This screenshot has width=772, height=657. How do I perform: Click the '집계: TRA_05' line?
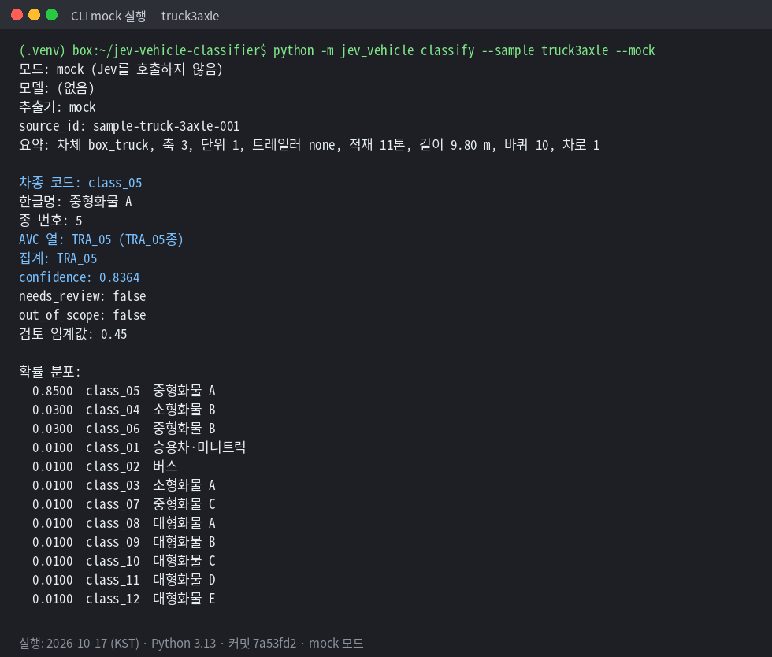point(58,258)
